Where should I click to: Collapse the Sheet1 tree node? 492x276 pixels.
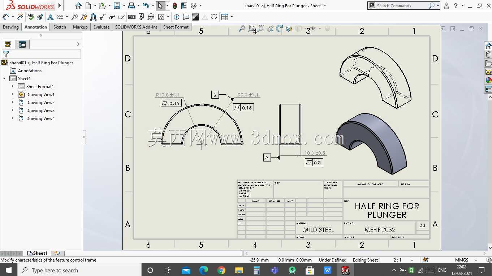click(4, 78)
